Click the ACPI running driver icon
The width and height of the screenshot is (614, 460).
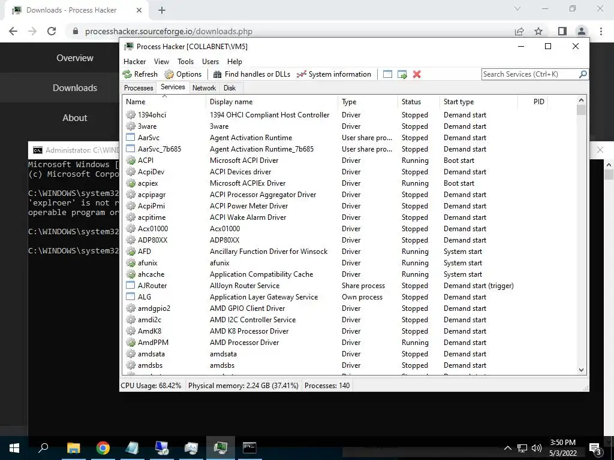click(130, 160)
